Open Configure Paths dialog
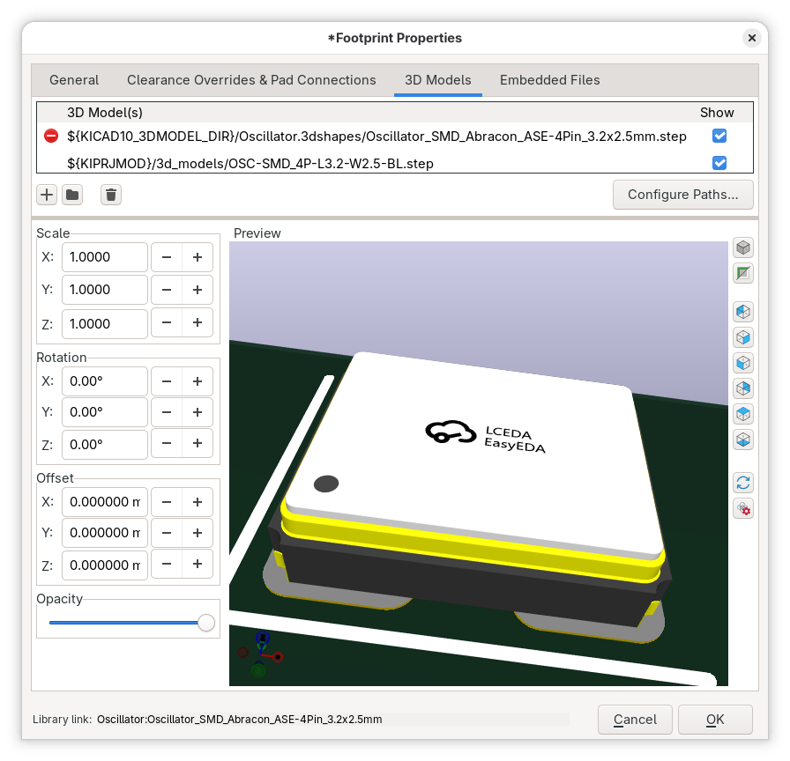 click(x=682, y=195)
